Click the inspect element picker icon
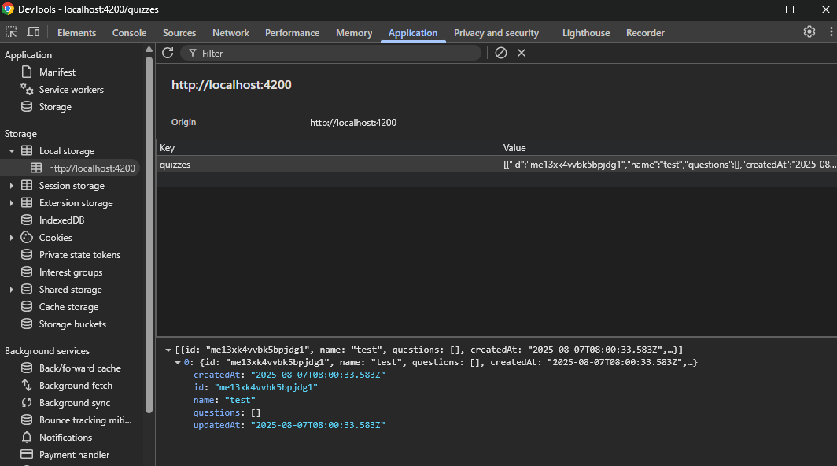This screenshot has width=837, height=466. click(11, 32)
